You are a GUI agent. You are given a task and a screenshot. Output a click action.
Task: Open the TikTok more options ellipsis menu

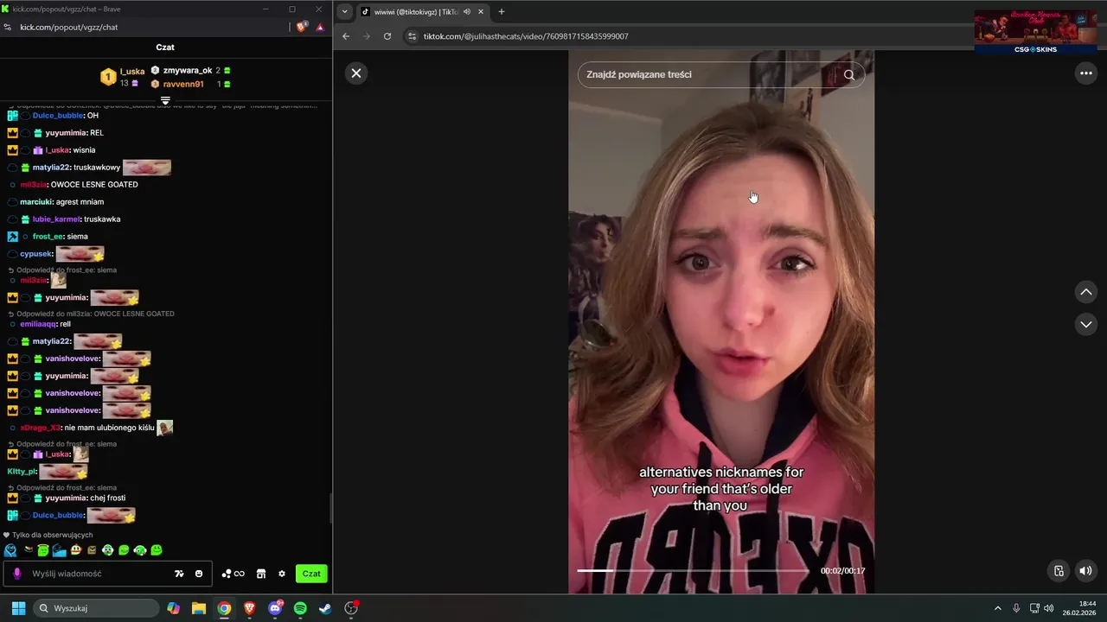coord(1086,73)
